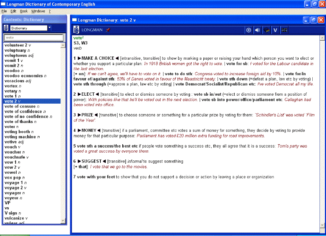The image size is (326, 236).
Task: Open the Book menu
Action: [x=24, y=11]
